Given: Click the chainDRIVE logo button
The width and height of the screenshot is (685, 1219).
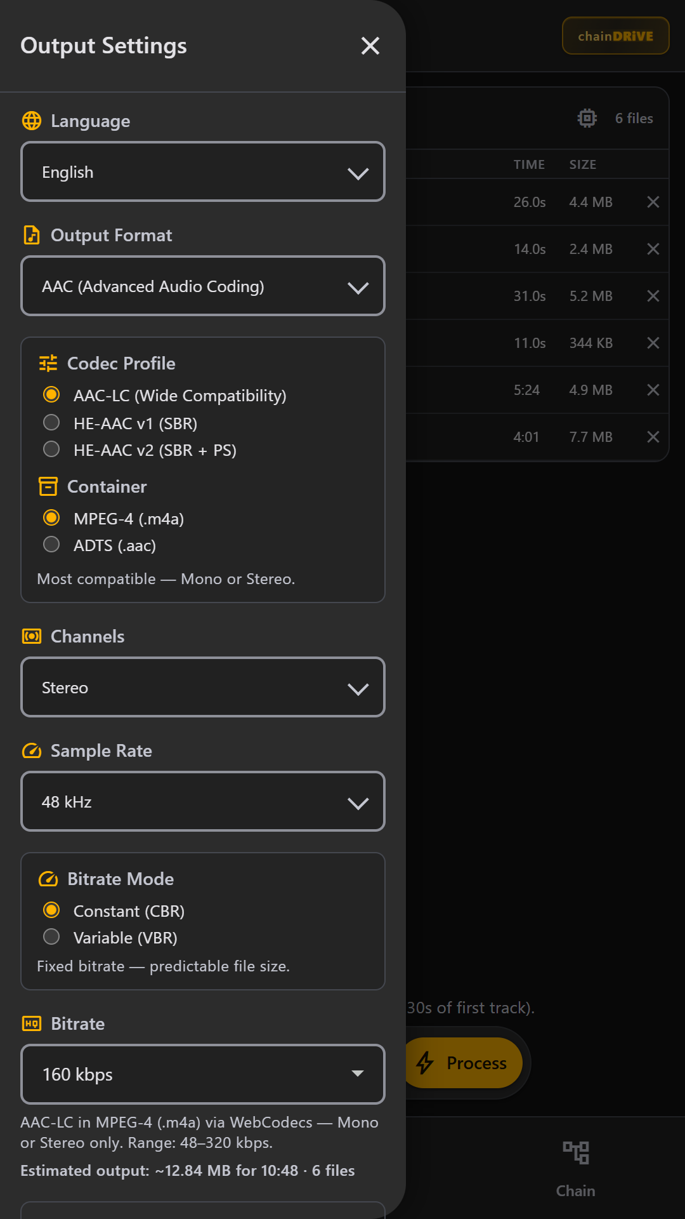Looking at the screenshot, I should 615,36.
